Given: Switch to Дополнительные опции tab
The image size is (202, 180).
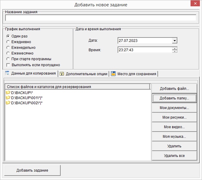Looking at the screenshot, I should pyautogui.click(x=84, y=74).
